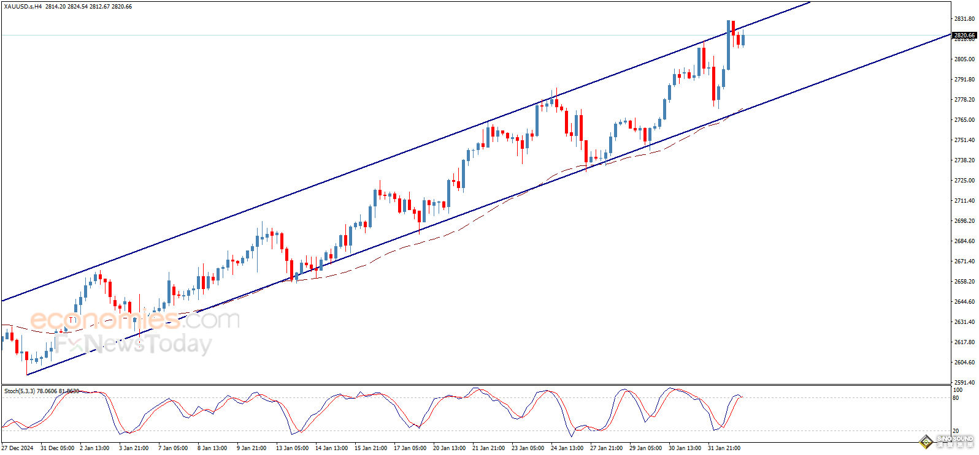Image resolution: width=979 pixels, height=455 pixels.
Task: Click the economies.com orange watermark logo
Action: point(134,320)
